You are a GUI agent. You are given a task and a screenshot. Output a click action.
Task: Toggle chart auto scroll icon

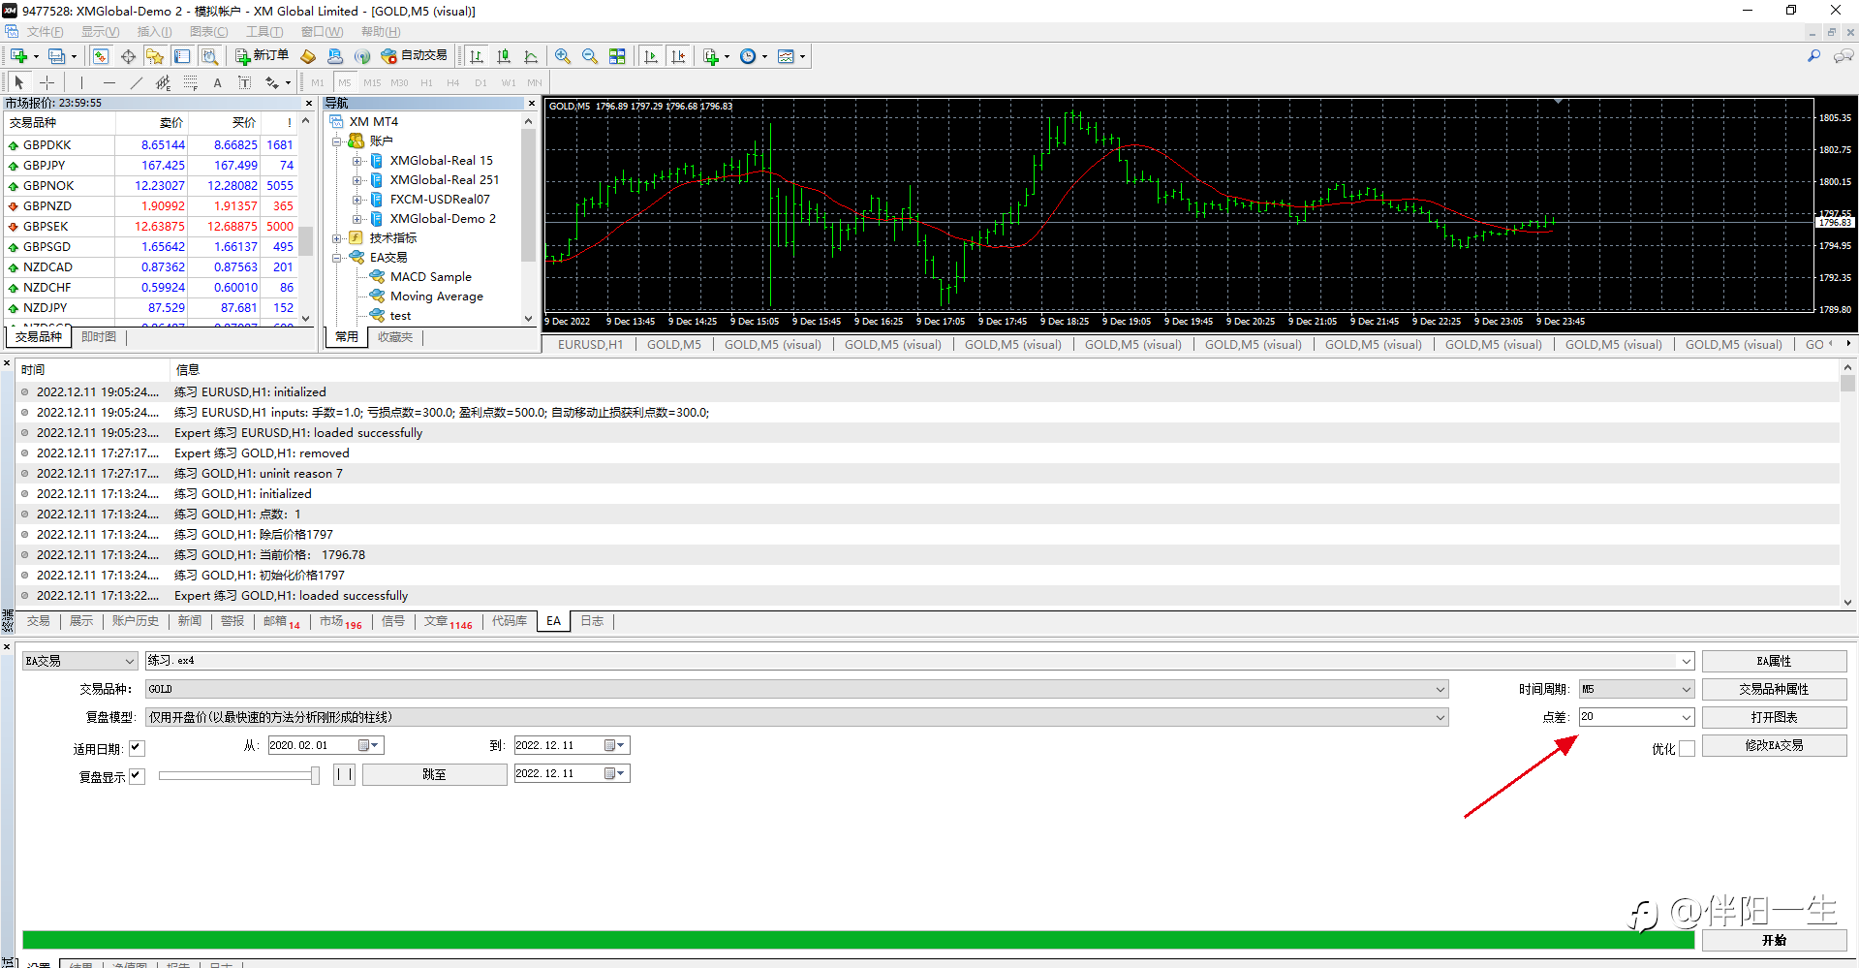[651, 56]
